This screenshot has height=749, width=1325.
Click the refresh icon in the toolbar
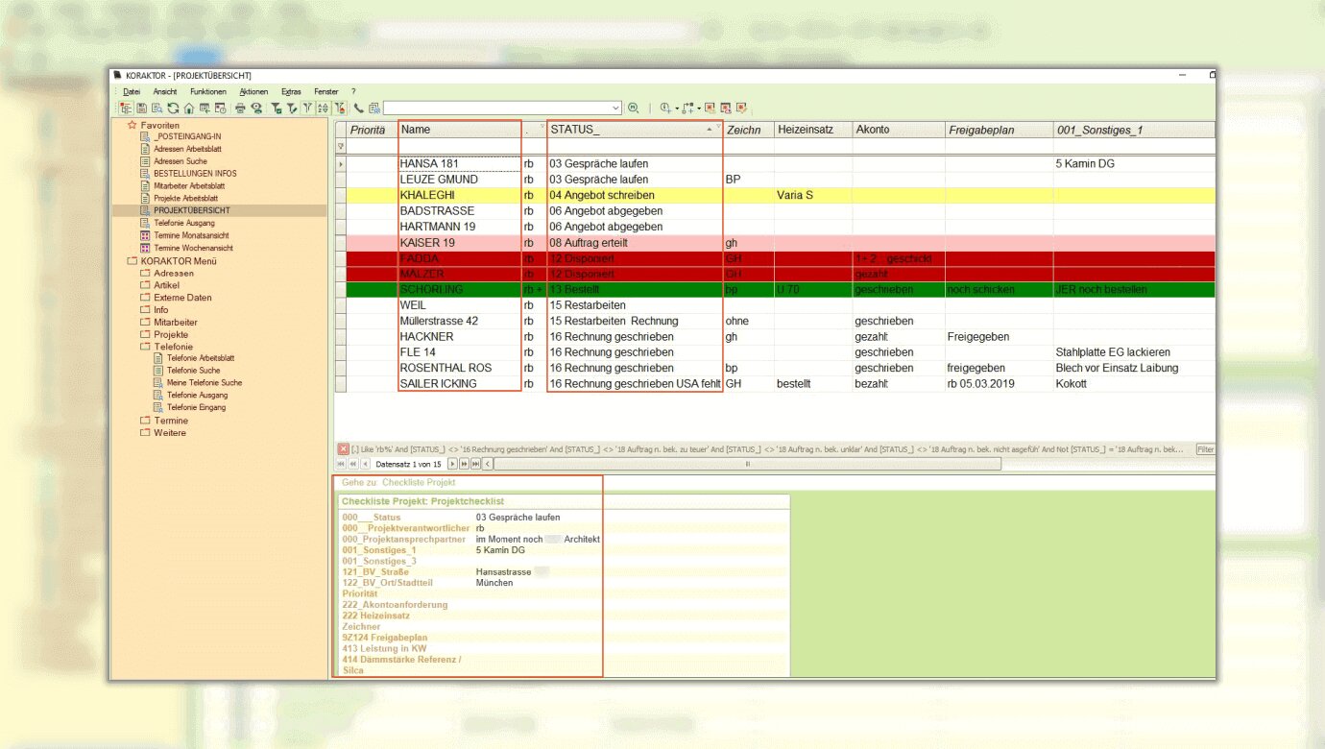pos(173,109)
